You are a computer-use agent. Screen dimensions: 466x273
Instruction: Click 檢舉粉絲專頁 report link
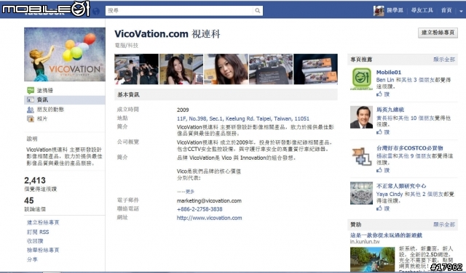click(x=43, y=250)
